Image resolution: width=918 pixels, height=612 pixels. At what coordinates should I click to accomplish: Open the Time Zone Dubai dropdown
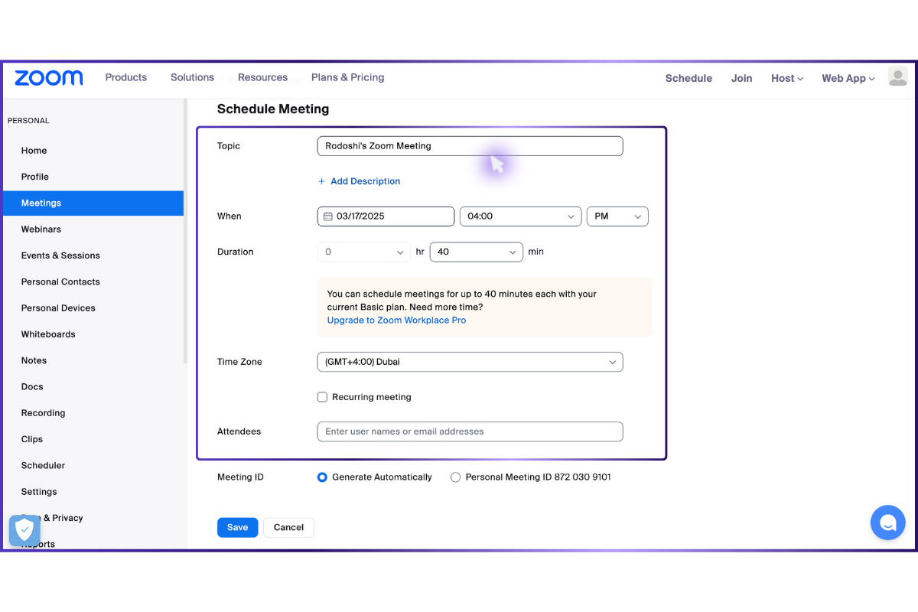[470, 362]
